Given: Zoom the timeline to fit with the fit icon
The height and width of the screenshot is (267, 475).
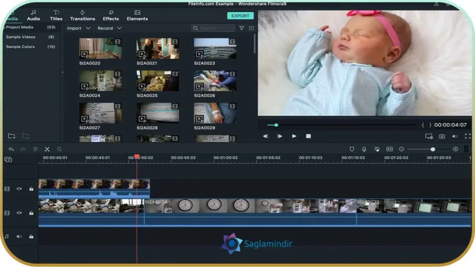Looking at the screenshot, I should (390, 149).
